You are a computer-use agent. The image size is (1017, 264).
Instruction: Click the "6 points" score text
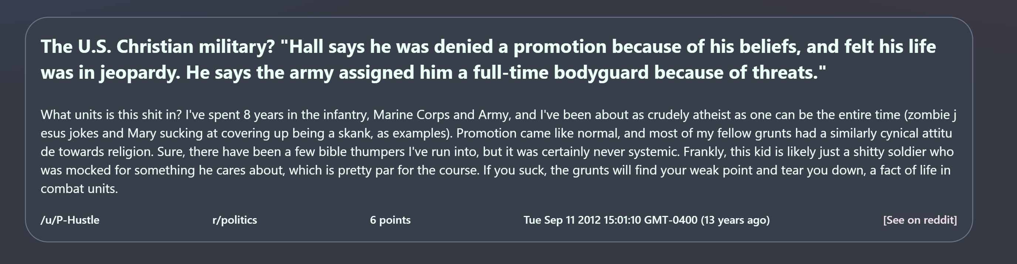[x=390, y=220]
